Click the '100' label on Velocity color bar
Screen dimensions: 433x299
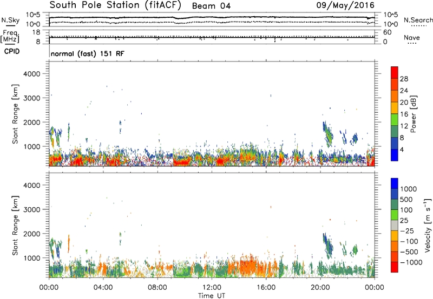tap(407, 210)
